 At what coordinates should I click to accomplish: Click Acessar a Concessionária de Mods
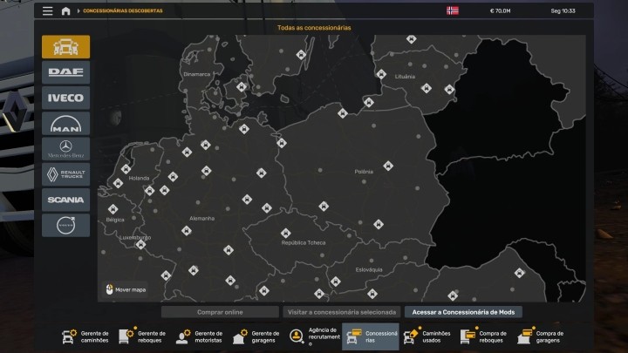click(x=463, y=312)
